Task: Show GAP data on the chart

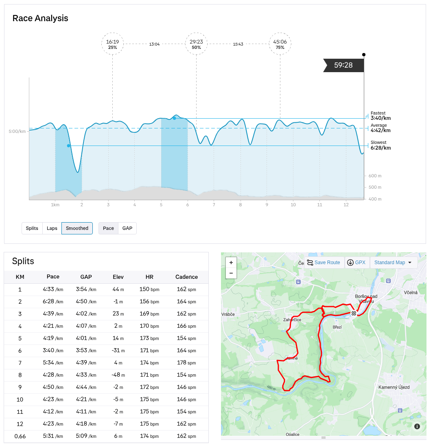Action: [127, 228]
